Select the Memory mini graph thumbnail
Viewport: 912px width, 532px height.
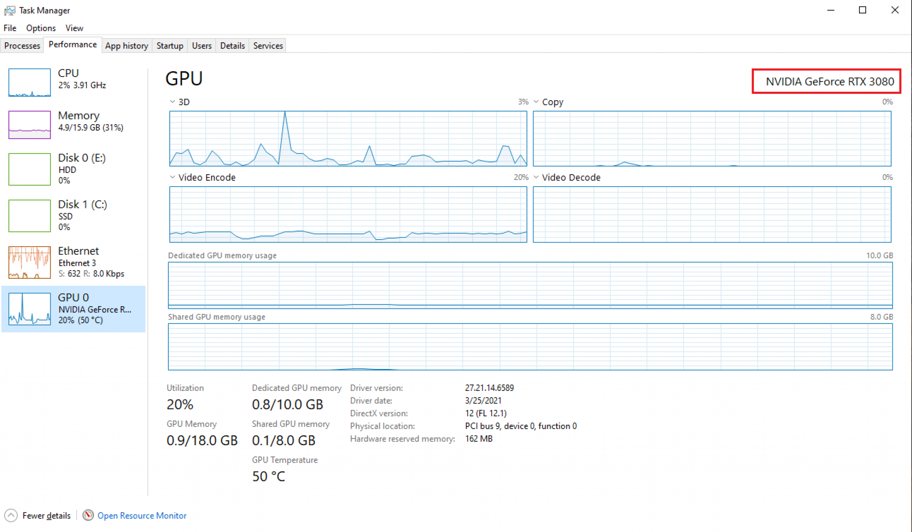tap(29, 125)
